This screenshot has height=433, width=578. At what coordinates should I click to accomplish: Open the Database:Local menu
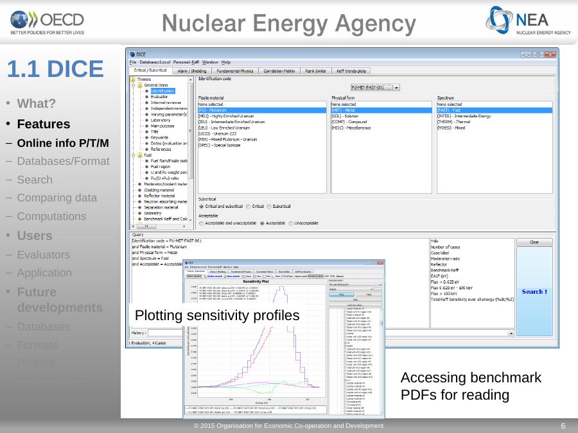coord(155,62)
